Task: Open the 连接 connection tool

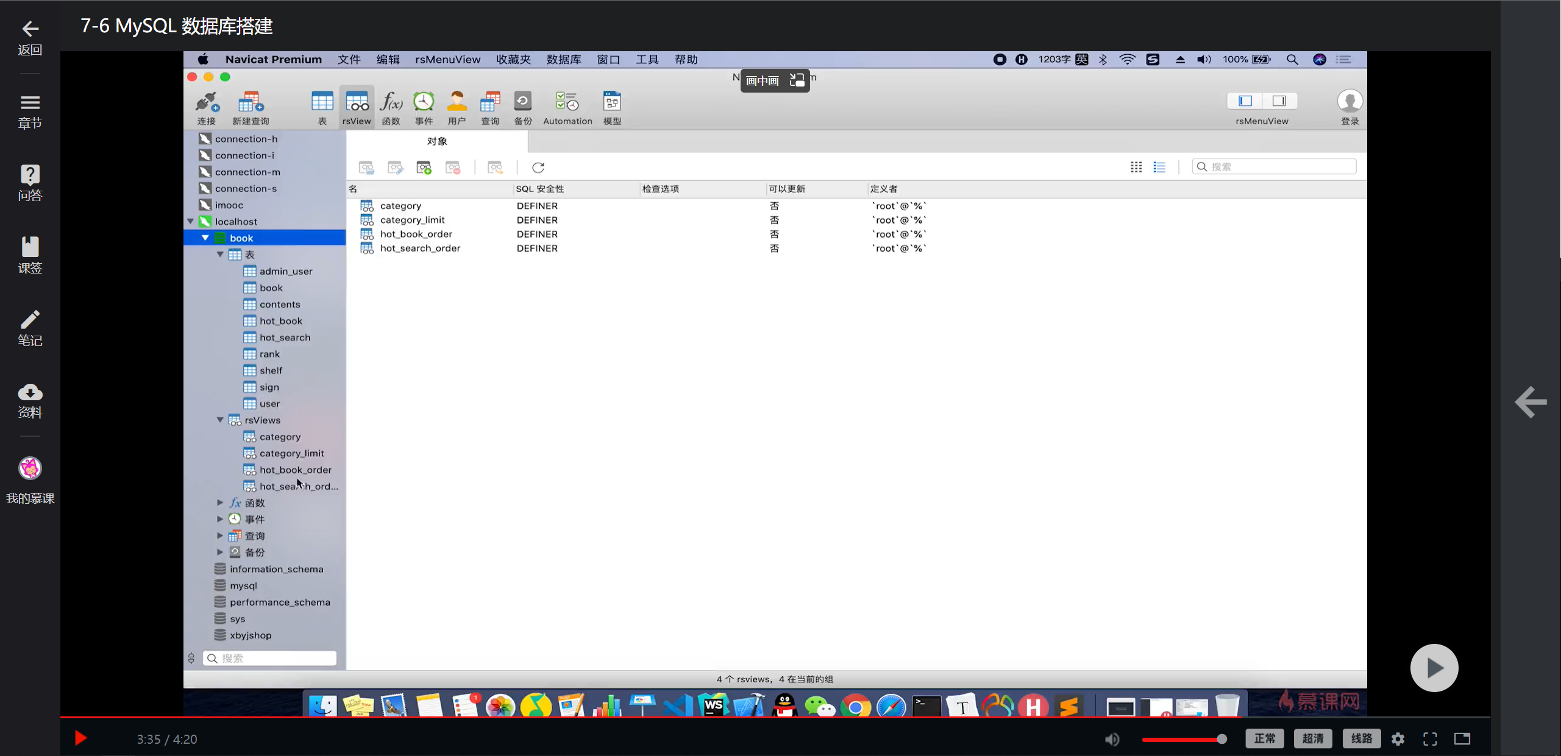Action: pyautogui.click(x=206, y=108)
